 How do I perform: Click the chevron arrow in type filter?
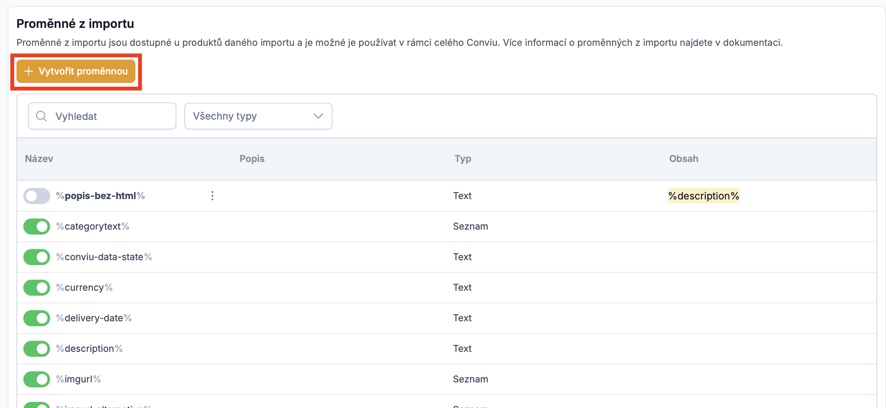(x=318, y=116)
